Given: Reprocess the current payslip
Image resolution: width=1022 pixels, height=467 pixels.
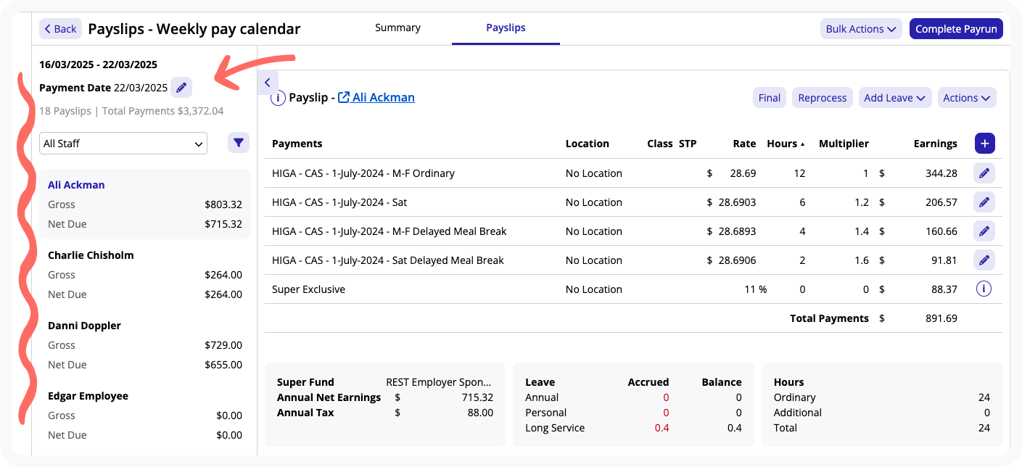Looking at the screenshot, I should (823, 98).
